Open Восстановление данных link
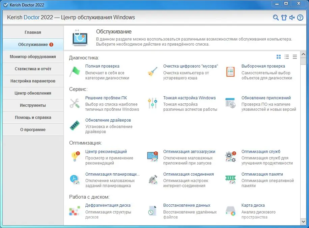309x228 pixels. pos(187,205)
